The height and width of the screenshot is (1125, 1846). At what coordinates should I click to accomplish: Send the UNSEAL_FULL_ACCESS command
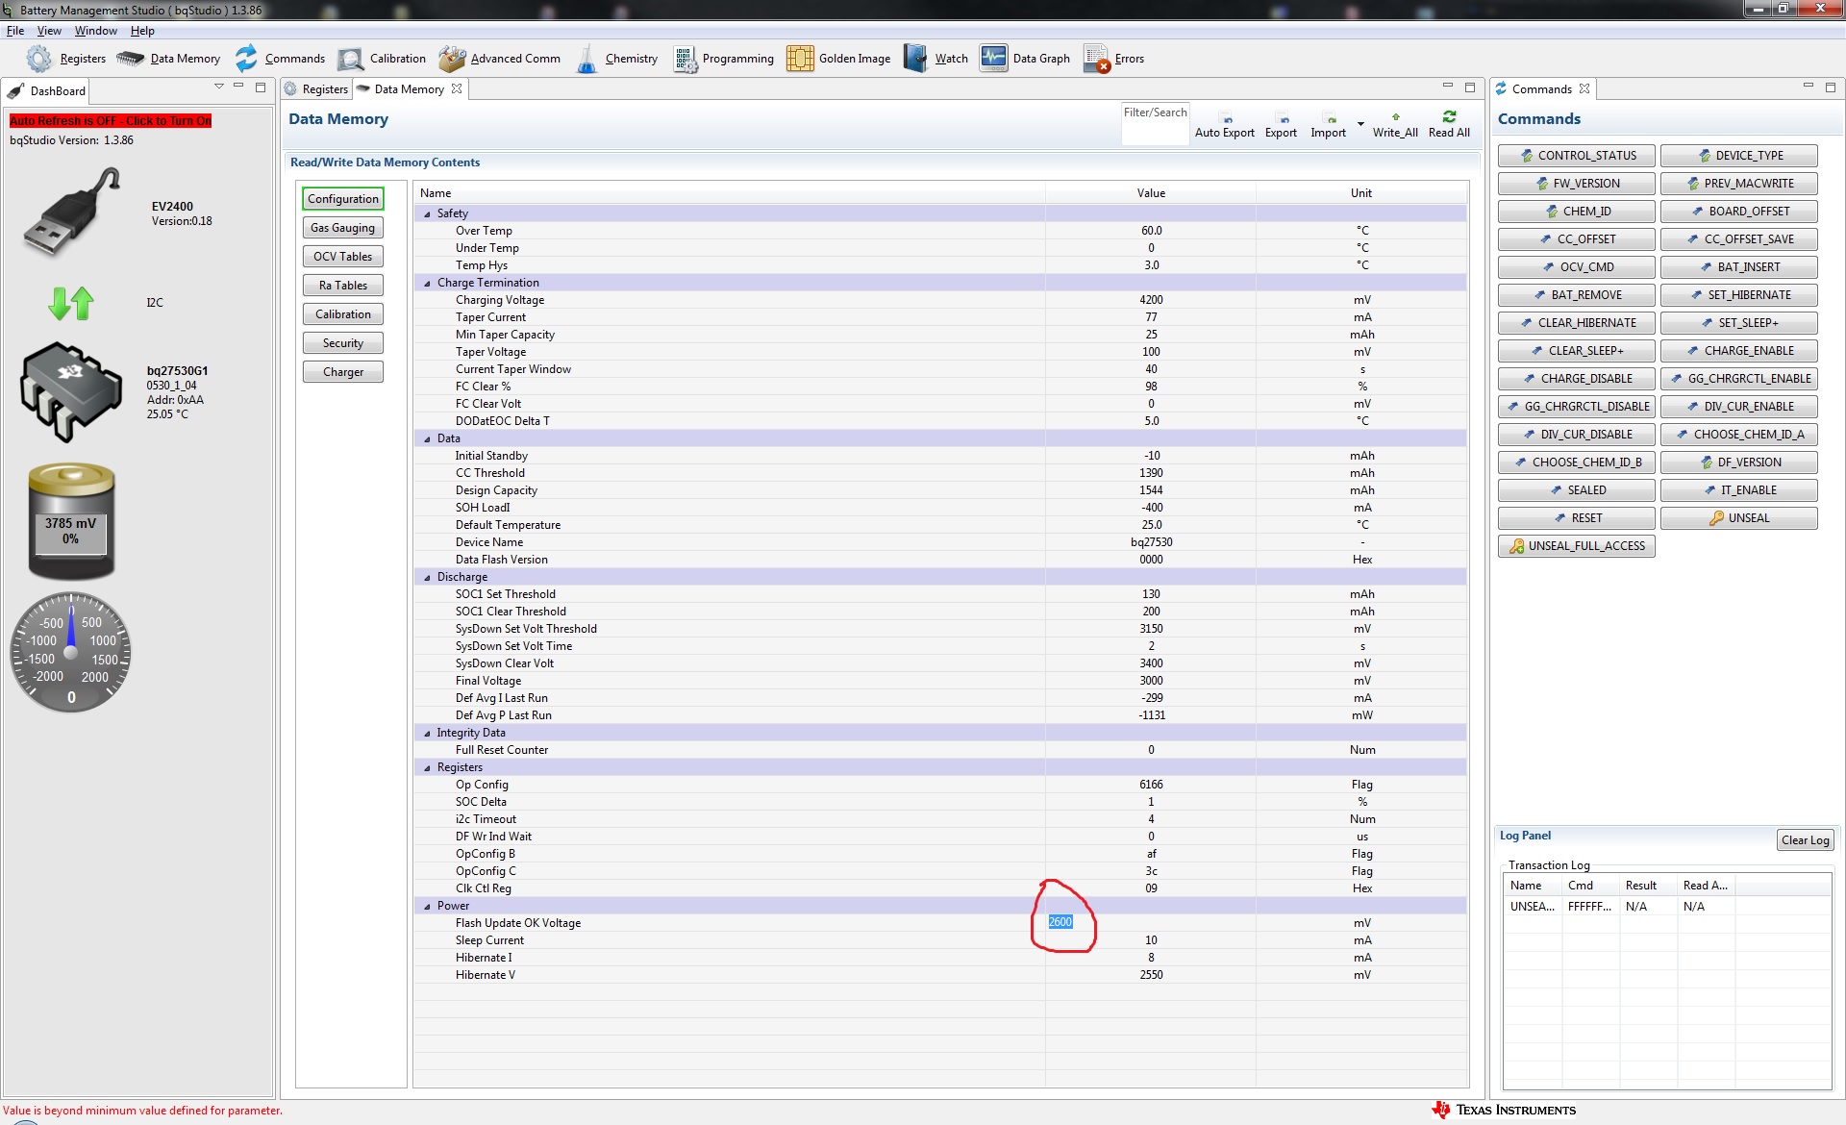[1577, 546]
